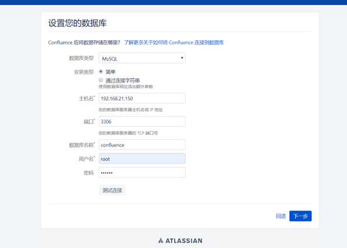Open the database type MySQL dropdown
The image size is (347, 248).
point(142,58)
